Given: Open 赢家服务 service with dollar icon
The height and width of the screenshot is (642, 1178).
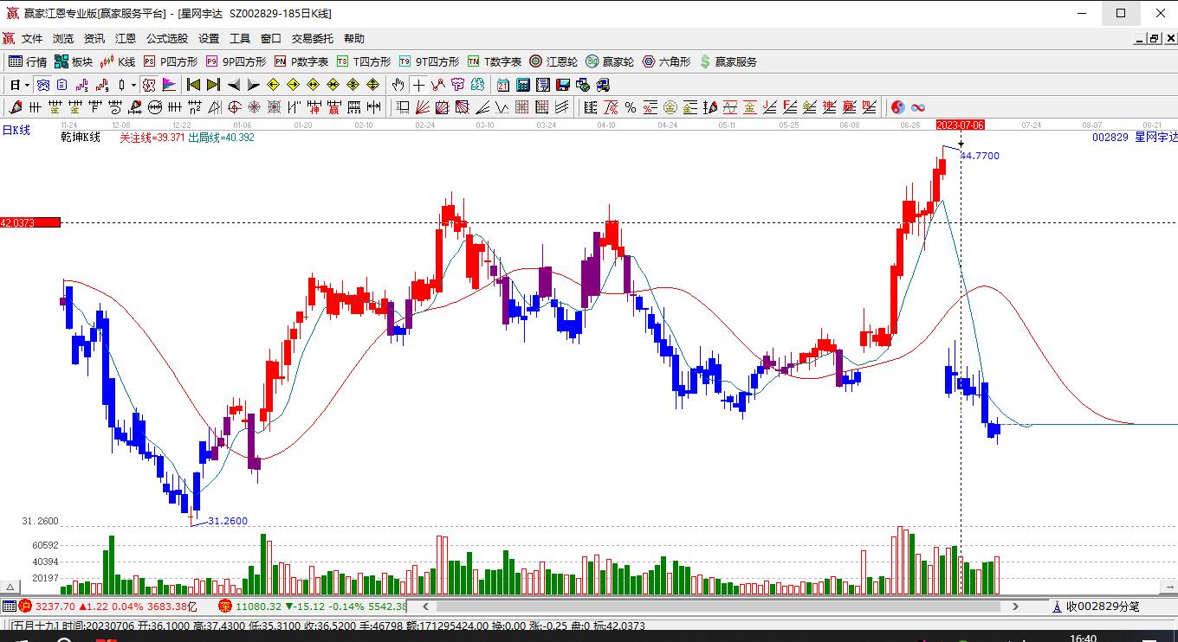Looking at the screenshot, I should coord(728,61).
